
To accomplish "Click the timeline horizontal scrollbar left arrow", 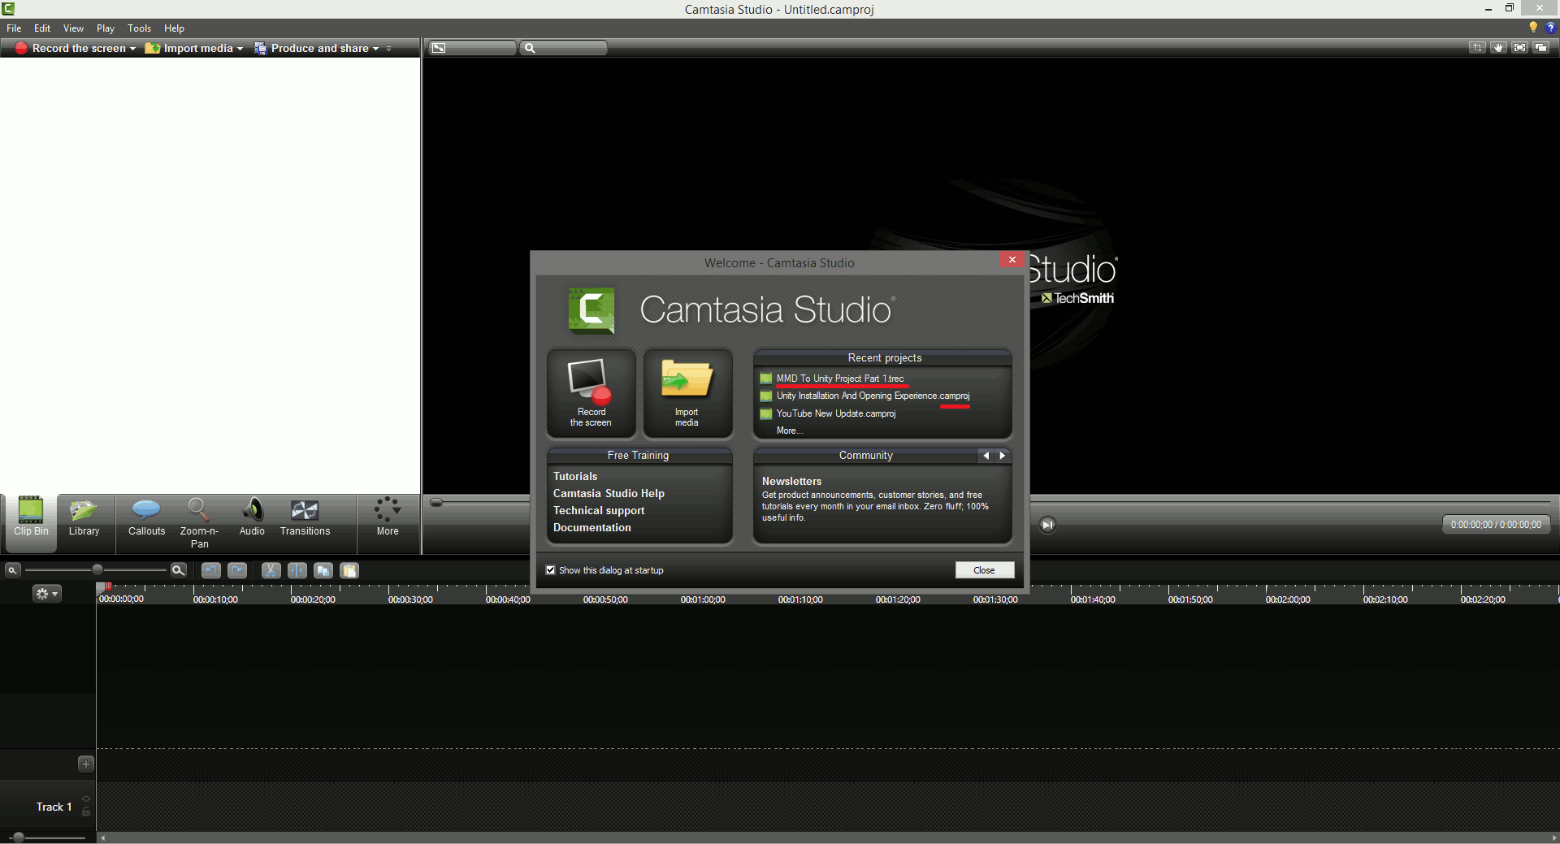I will pyautogui.click(x=102, y=838).
